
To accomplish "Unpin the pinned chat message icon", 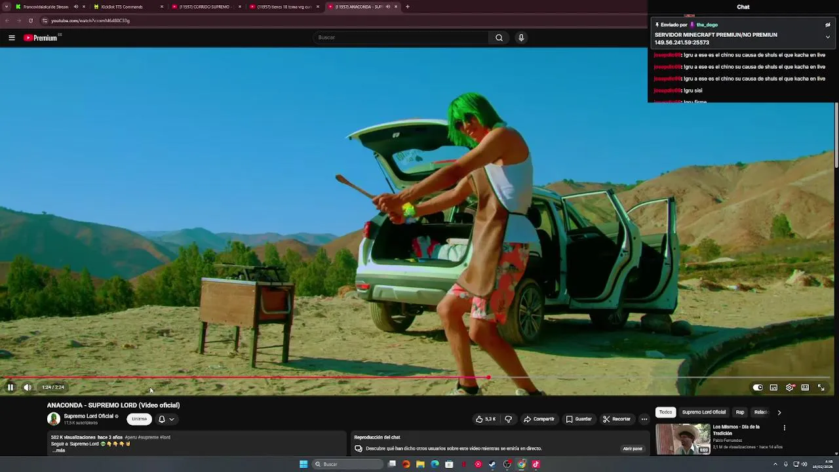I will click(827, 25).
